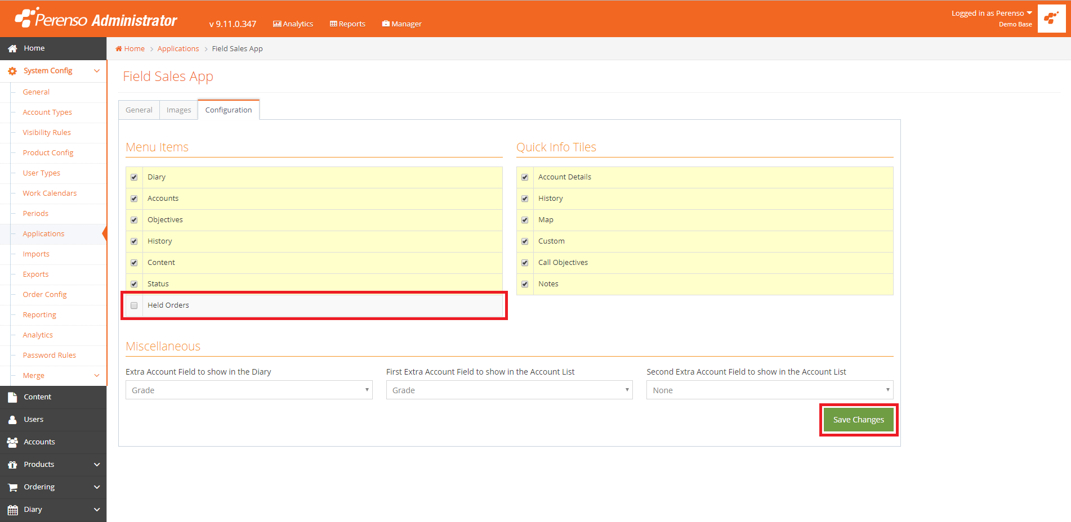Click the Accounts group icon
This screenshot has width=1071, height=522.
pyautogui.click(x=12, y=442)
